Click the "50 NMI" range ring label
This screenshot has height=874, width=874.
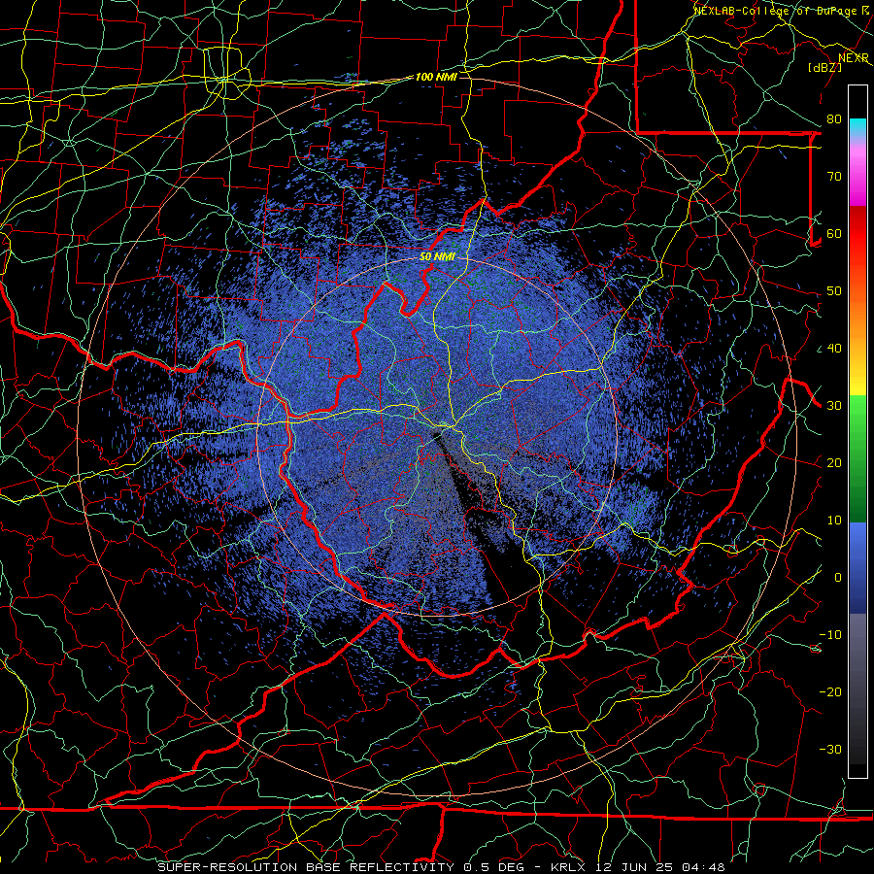(437, 257)
